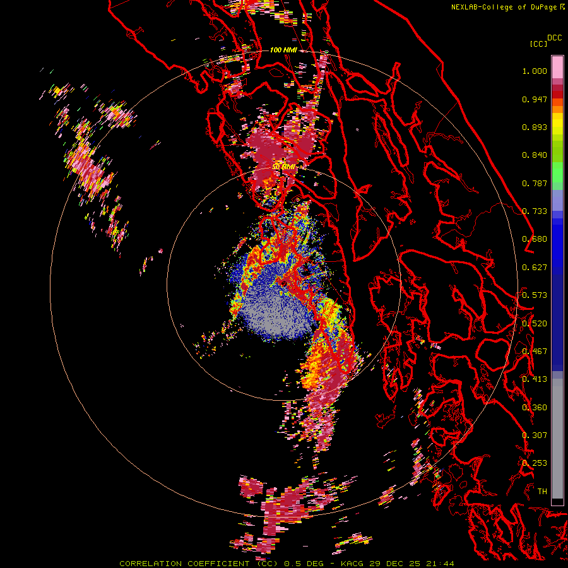Click the Correlation Coefficient KACG caption text
The width and height of the screenshot is (568, 568).
[287, 564]
